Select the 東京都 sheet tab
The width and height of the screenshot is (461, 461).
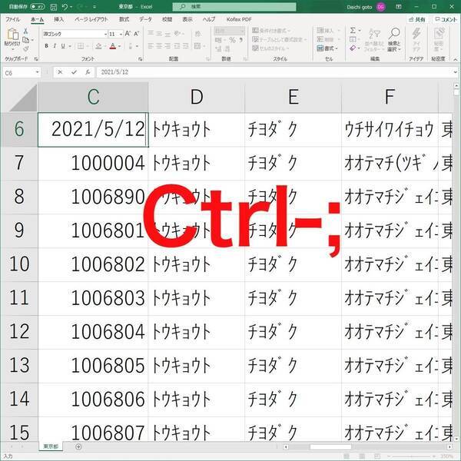[51, 446]
